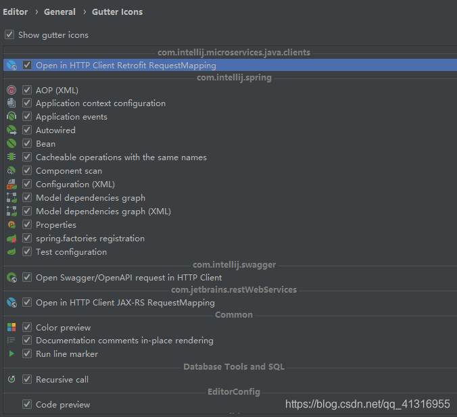Select the "Code preview" row label
The image size is (457, 417).
pyautogui.click(x=63, y=405)
